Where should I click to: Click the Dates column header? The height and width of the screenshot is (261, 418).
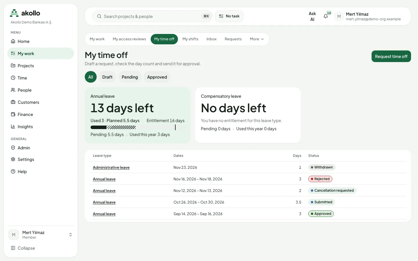178,156
